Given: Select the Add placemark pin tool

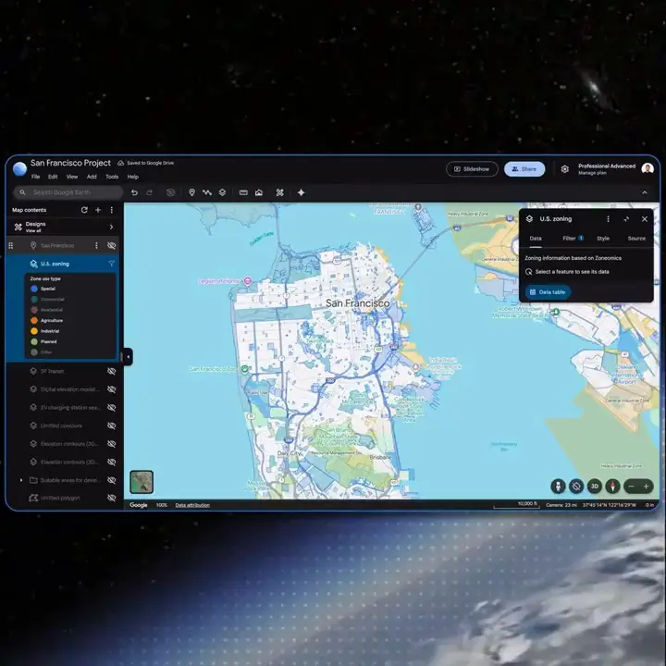Looking at the screenshot, I should click(192, 192).
